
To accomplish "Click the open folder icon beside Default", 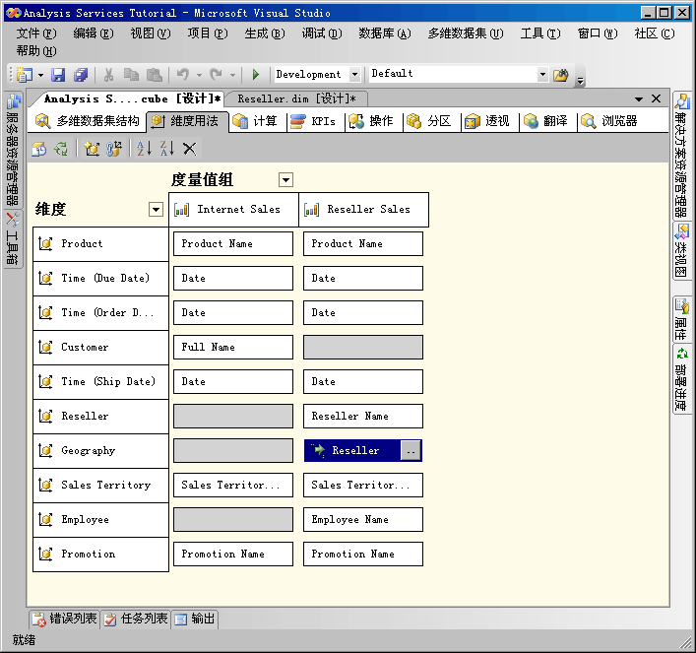I will (560, 75).
